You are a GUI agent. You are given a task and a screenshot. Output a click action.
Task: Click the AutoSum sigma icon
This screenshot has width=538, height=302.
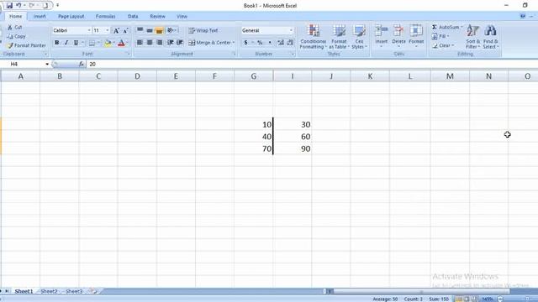point(435,27)
